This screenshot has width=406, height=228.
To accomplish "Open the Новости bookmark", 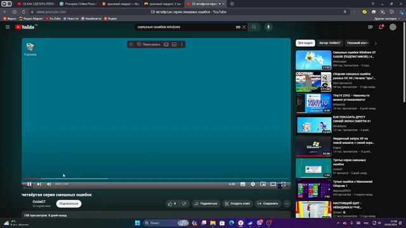I will [70, 18].
